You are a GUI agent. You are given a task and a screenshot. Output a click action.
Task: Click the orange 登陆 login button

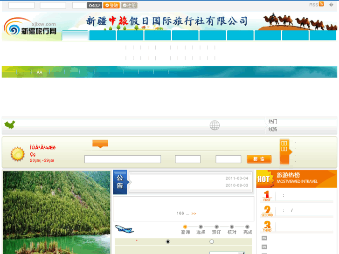pos(111,6)
